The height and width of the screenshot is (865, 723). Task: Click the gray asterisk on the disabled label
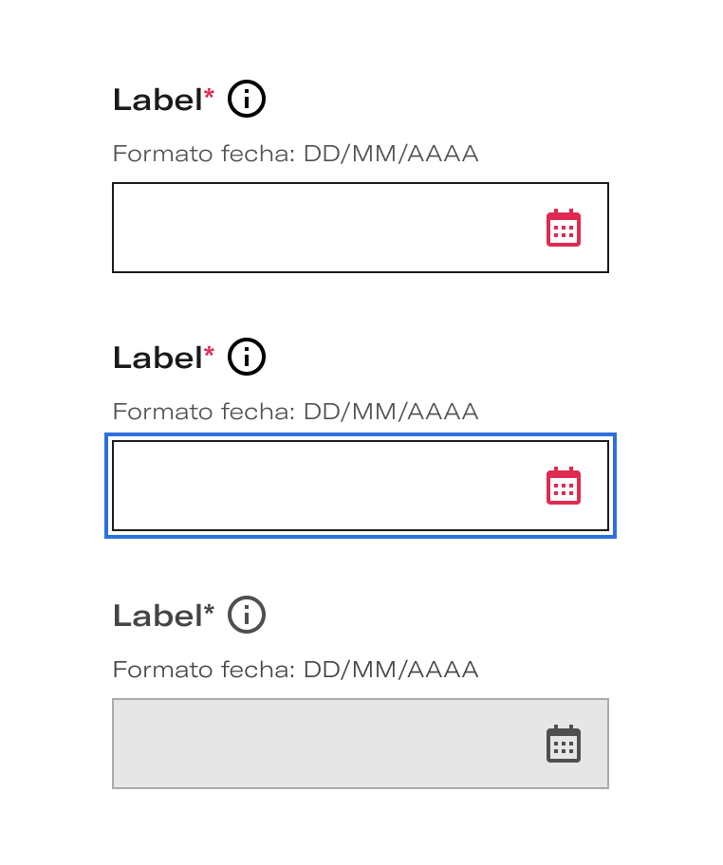(x=210, y=611)
